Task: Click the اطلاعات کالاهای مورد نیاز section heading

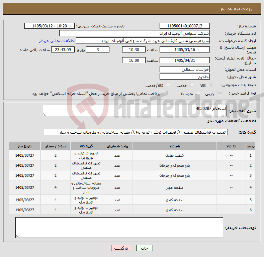Action: (232, 121)
